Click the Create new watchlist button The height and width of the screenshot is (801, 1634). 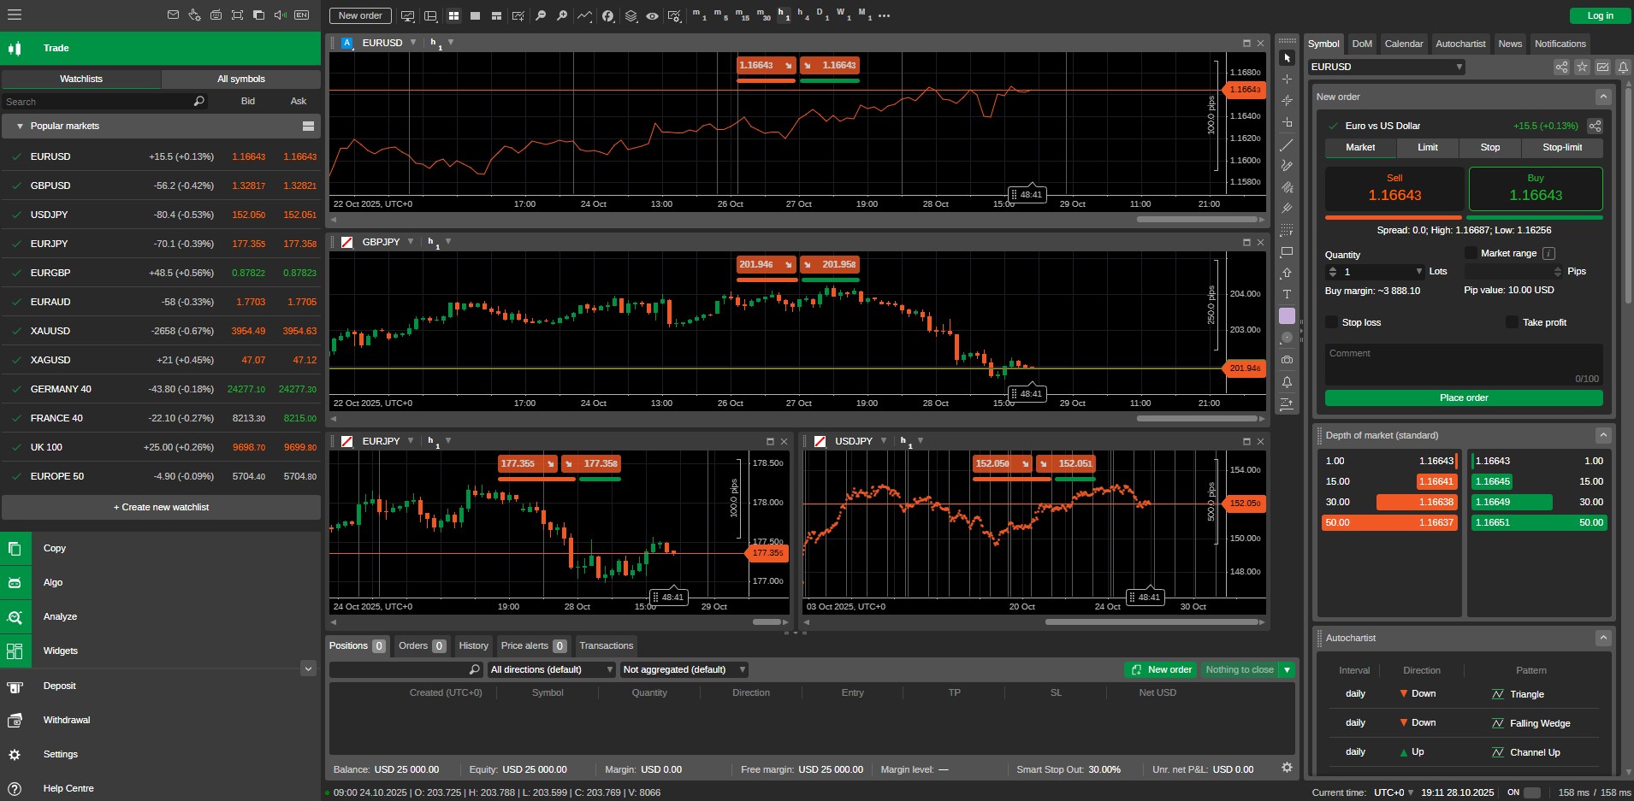(160, 507)
